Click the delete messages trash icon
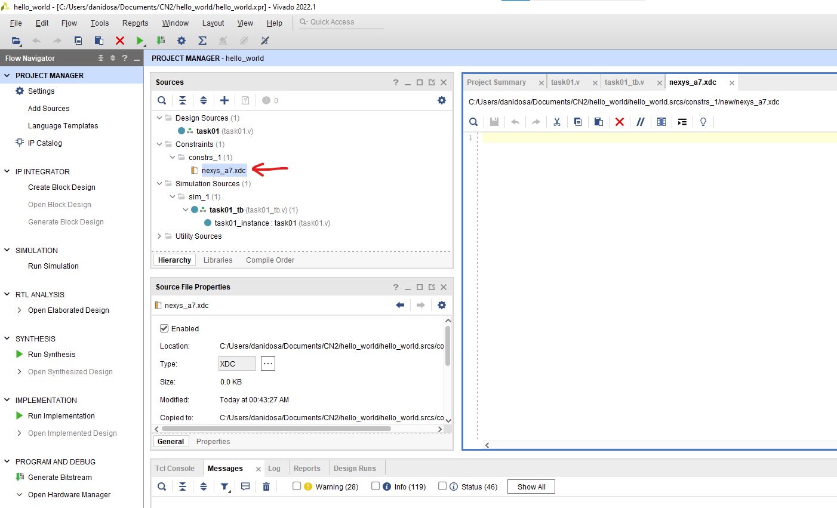The image size is (837, 508). point(266,487)
